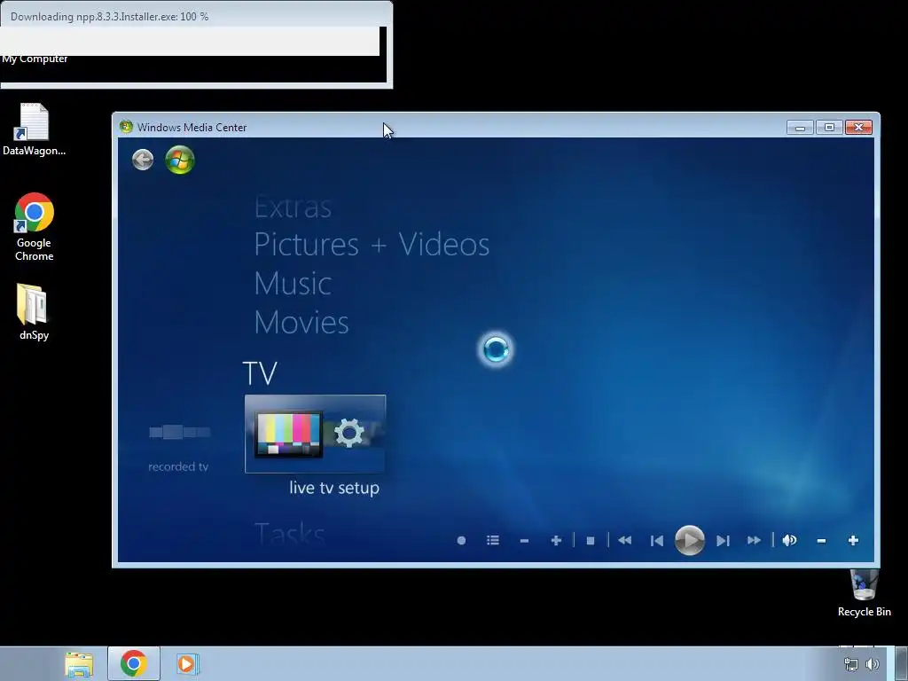Click channel up plus button
Viewport: 908px width, 681px height.
(556, 540)
